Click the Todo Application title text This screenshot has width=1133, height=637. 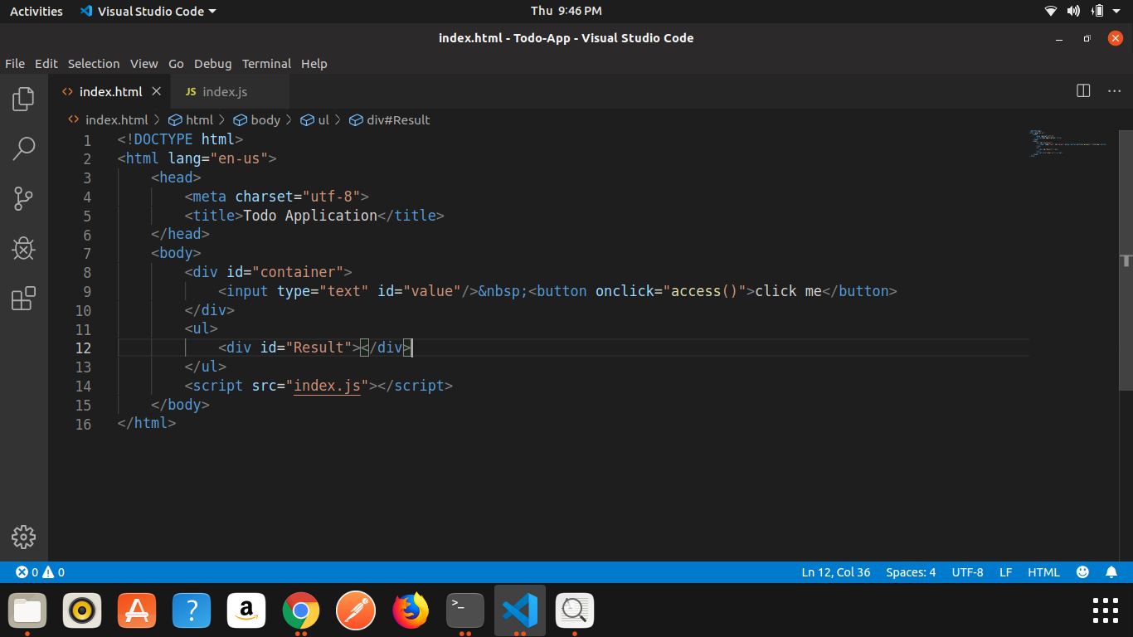point(310,216)
